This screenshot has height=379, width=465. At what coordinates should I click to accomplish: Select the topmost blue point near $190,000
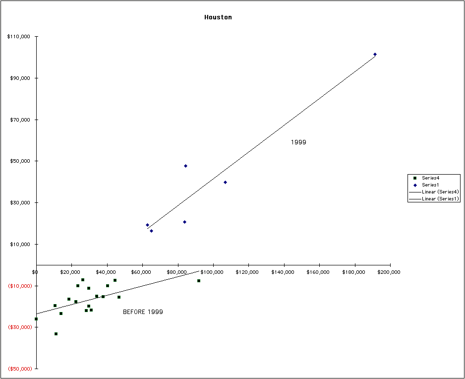click(375, 54)
